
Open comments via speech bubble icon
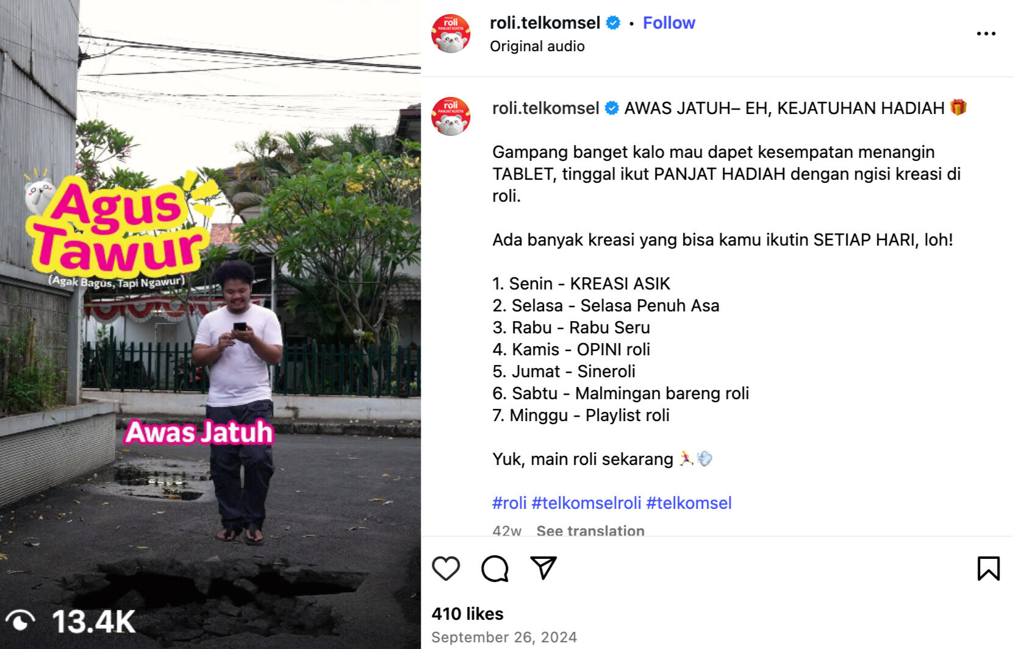click(495, 569)
